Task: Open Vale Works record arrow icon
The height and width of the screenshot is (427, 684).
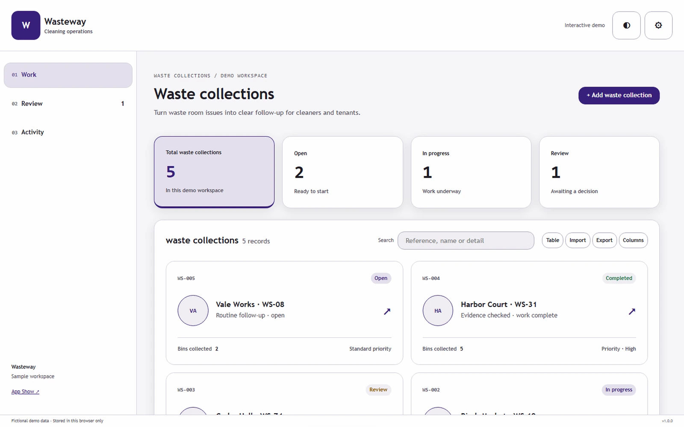Action: tap(387, 311)
